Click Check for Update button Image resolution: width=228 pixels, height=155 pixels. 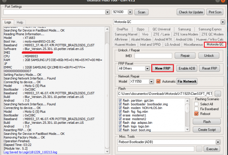pos(191,12)
